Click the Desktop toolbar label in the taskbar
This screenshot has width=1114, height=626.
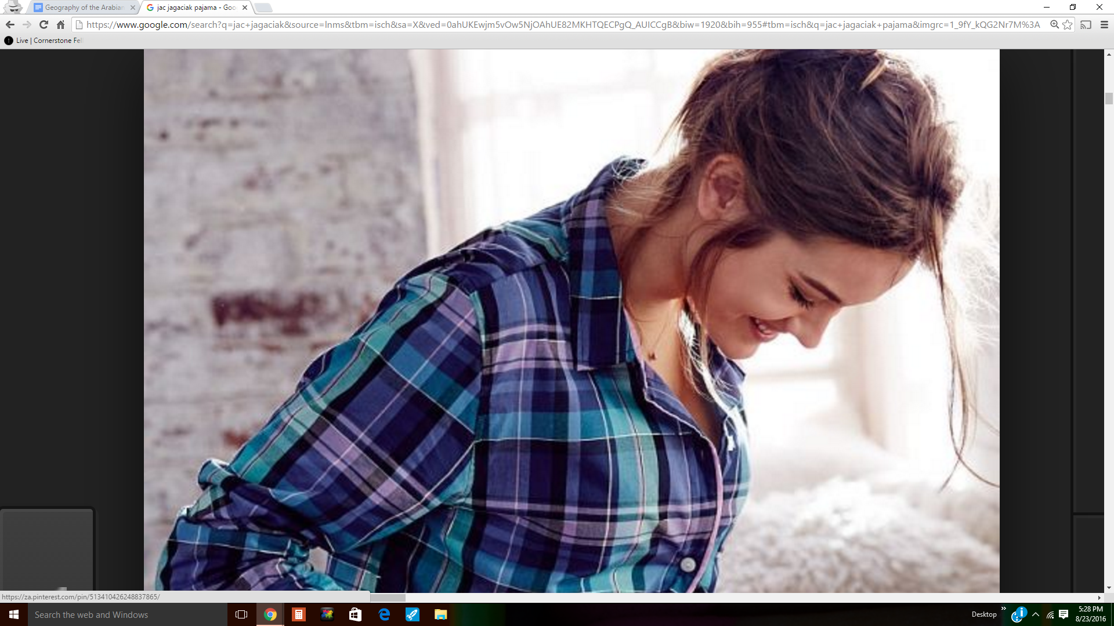[x=984, y=614]
